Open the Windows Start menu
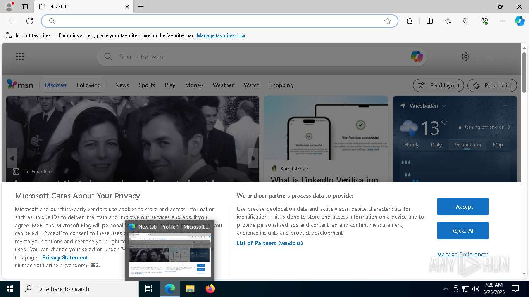The image size is (529, 297). pyautogui.click(x=10, y=289)
